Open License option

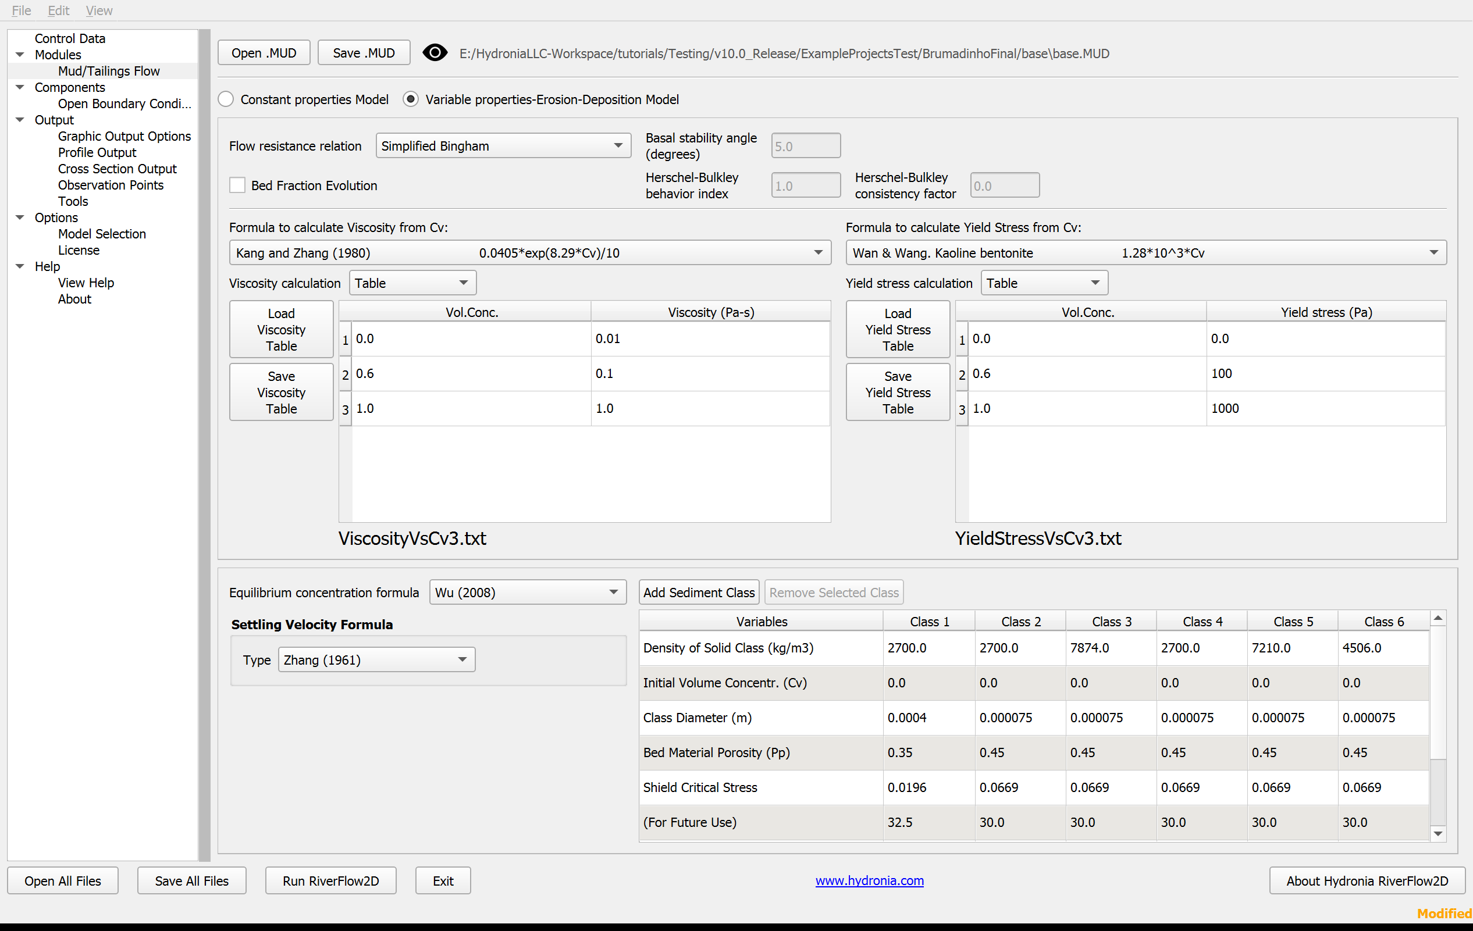79,251
